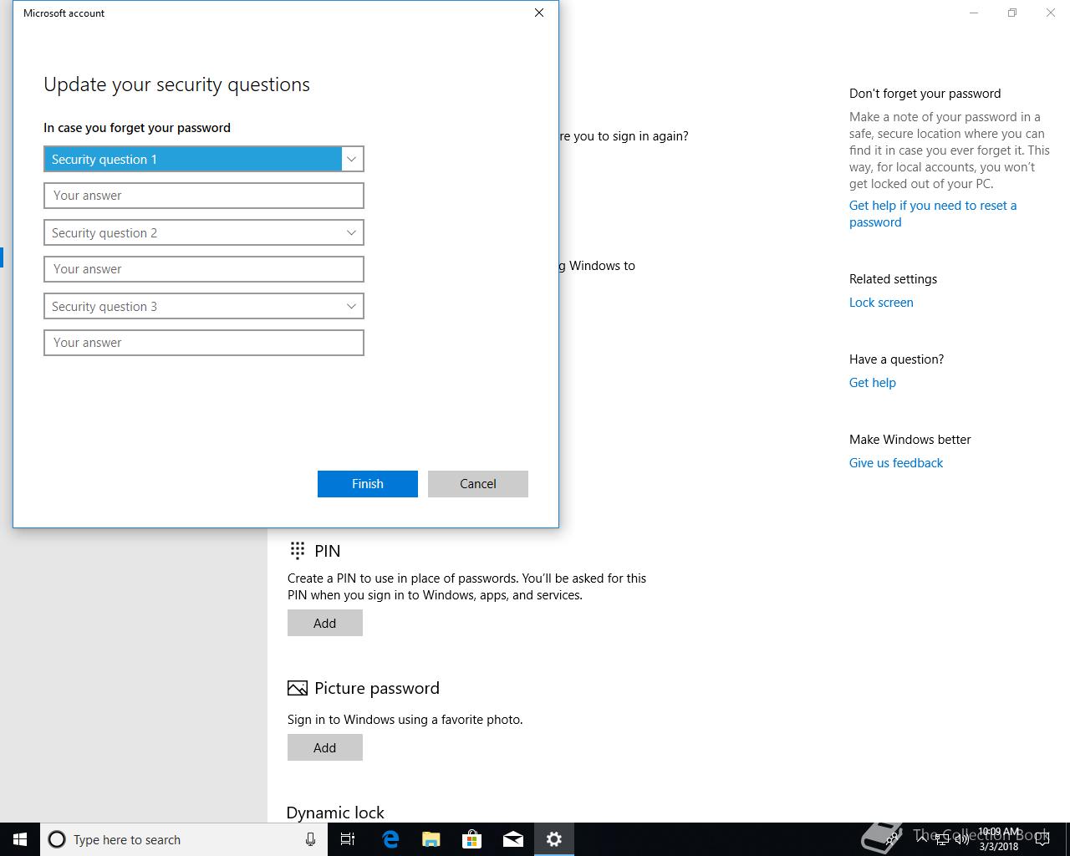The height and width of the screenshot is (856, 1070).
Task: Click the Picture password heading
Action: [377, 688]
